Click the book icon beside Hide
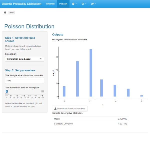Screen dimensions: 150x143 [x=5, y=12]
